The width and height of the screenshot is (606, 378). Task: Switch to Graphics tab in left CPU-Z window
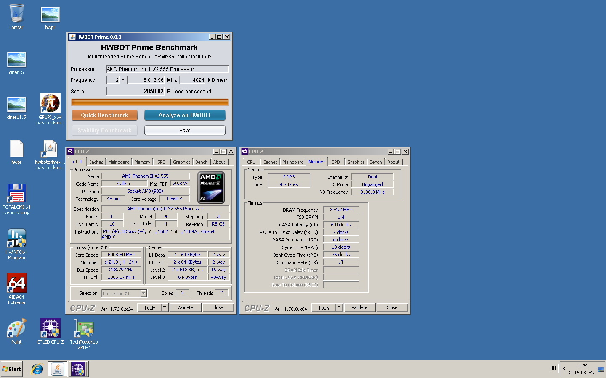(182, 162)
